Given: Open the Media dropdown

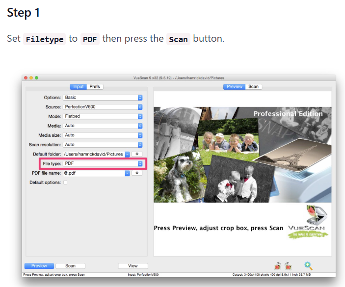Looking at the screenshot, I should coord(103,126).
